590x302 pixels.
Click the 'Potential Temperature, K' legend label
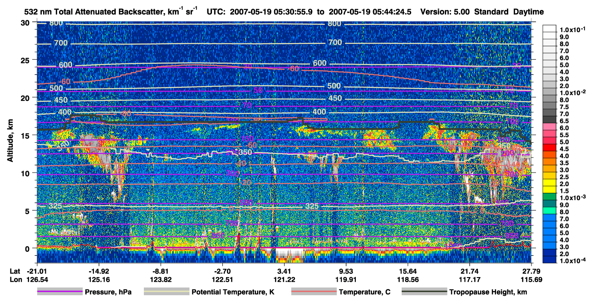pyautogui.click(x=233, y=292)
